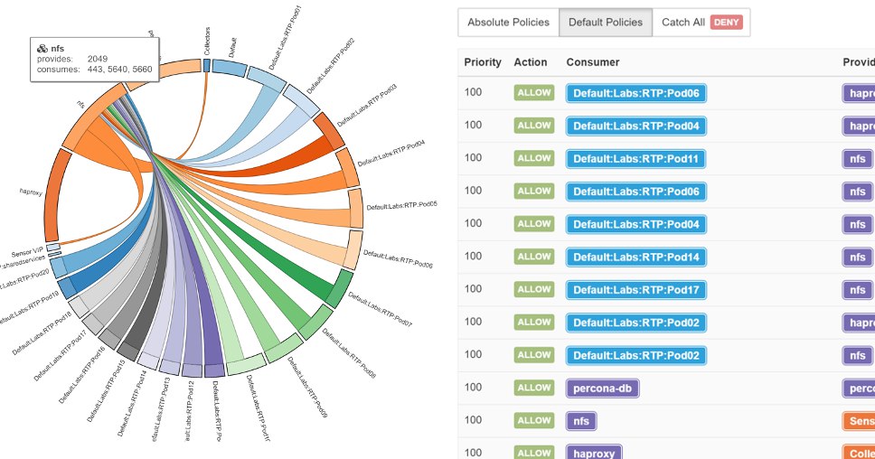Viewport: 875px width, 459px height.
Task: Click the red DENY badge
Action: (726, 23)
